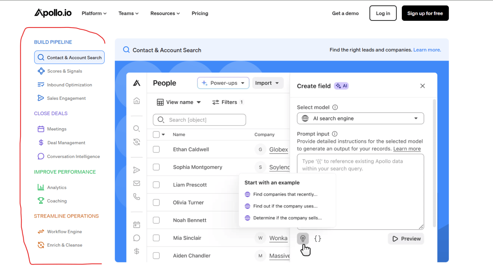The height and width of the screenshot is (276, 493).
Task: Click the Analytics bar chart icon
Action: (41, 187)
